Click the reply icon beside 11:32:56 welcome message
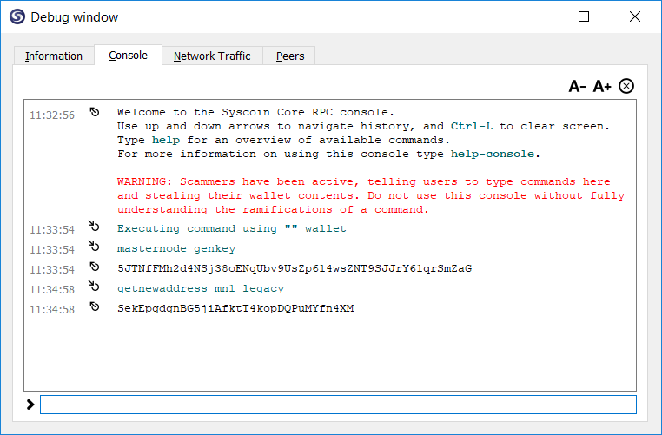Viewport: 662px width, 435px height. pos(95,112)
